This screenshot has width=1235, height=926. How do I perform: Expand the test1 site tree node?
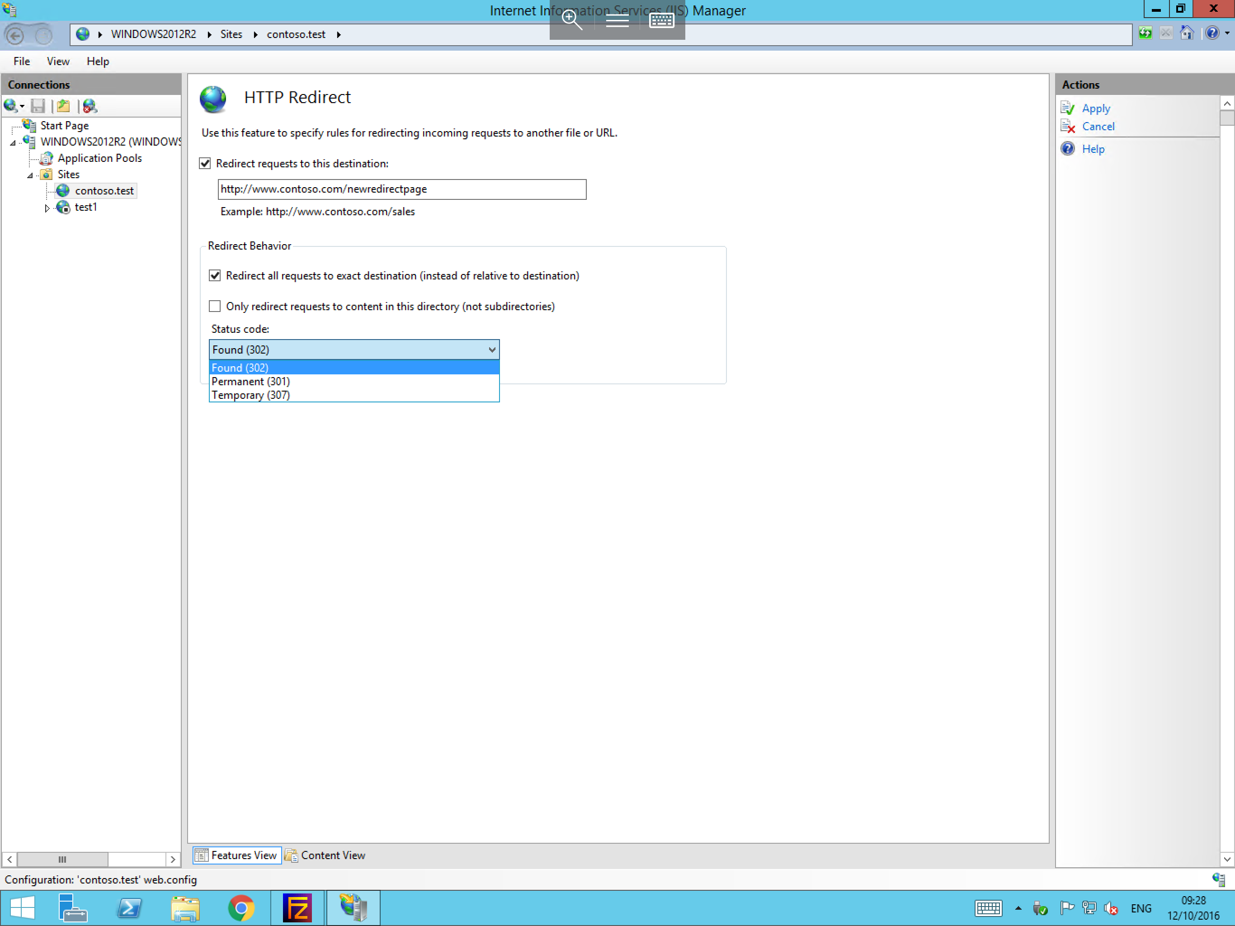[x=47, y=208]
